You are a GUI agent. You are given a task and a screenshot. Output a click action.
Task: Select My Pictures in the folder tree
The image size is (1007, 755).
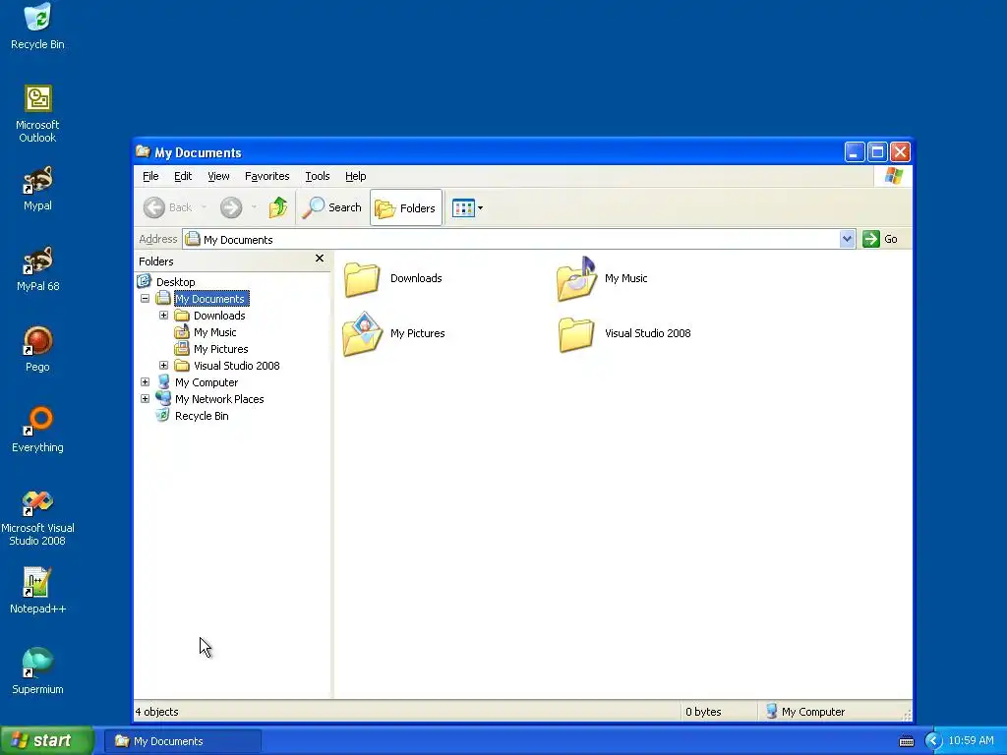coord(220,349)
